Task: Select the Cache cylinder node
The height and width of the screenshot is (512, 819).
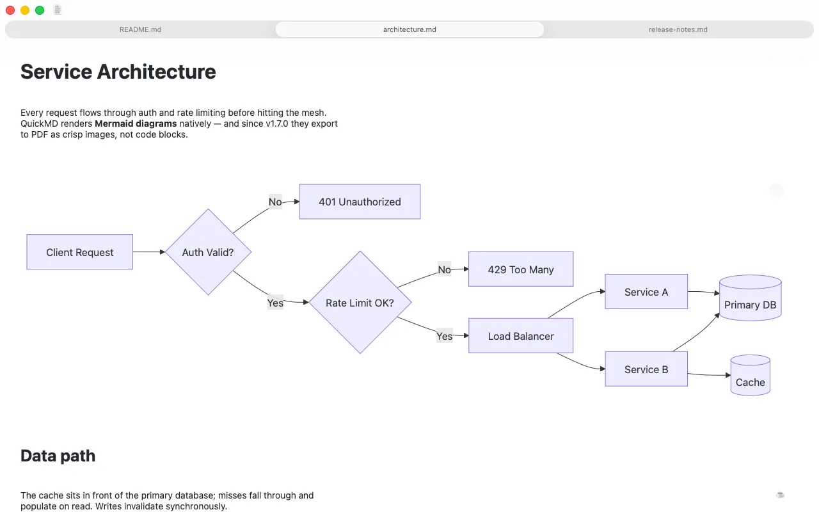Action: tap(751, 375)
